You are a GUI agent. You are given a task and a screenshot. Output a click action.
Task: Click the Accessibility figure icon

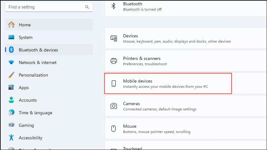(x=11, y=138)
